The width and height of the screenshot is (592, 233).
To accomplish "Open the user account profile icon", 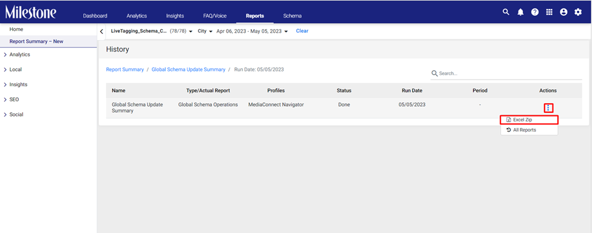I will pos(563,12).
